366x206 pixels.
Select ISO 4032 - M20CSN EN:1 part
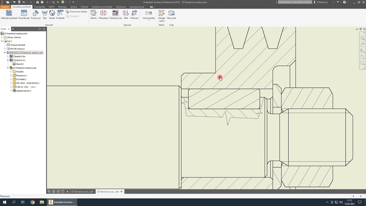pyautogui.click(x=28, y=83)
